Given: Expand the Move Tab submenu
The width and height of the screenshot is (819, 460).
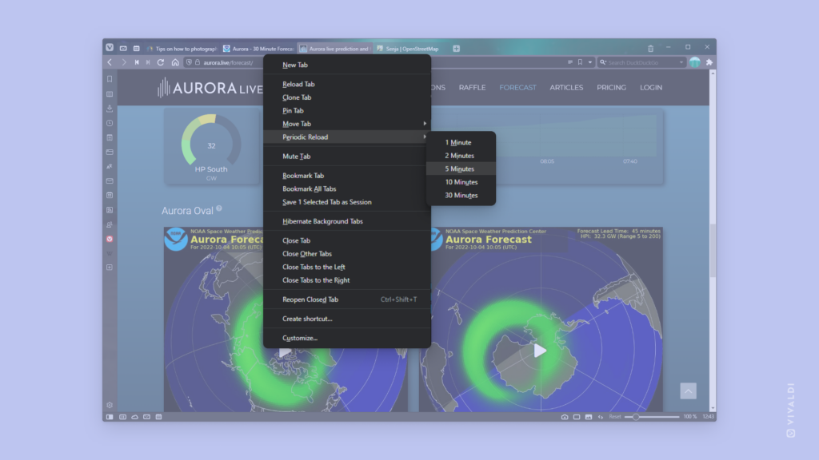Looking at the screenshot, I should (347, 124).
